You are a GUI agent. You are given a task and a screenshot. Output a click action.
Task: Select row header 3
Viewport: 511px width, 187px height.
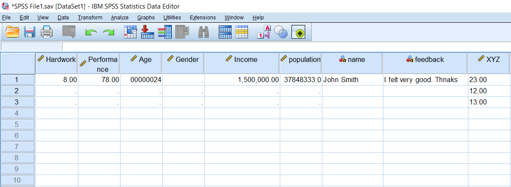tap(17, 102)
